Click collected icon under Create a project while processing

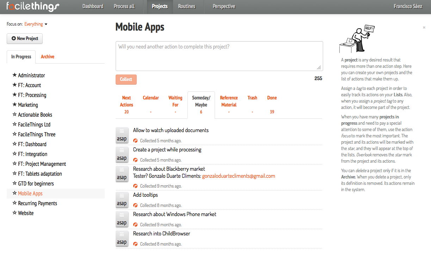pos(135,160)
